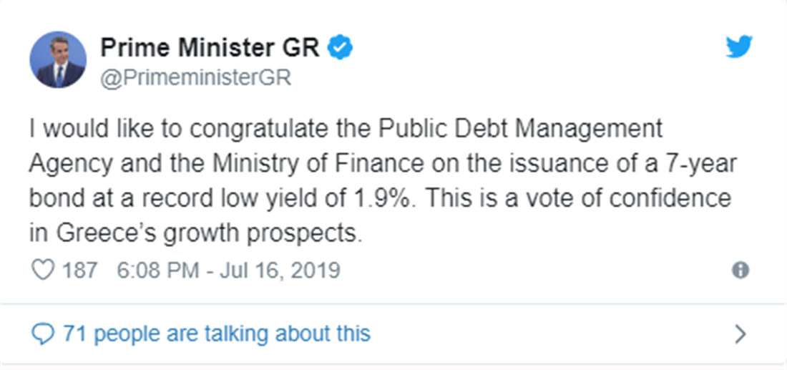787x370 pixels.
Task: Expand the conversation with the right chevron
Action: pyautogui.click(x=740, y=334)
